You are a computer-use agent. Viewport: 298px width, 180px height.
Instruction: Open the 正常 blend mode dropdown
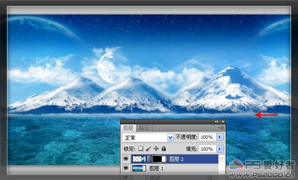click(170, 138)
